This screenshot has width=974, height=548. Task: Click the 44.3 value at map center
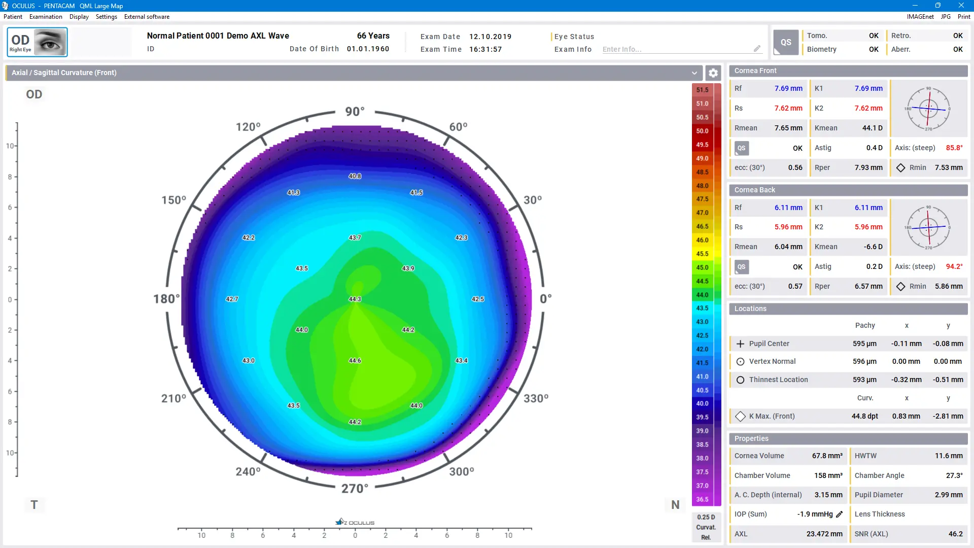(355, 299)
